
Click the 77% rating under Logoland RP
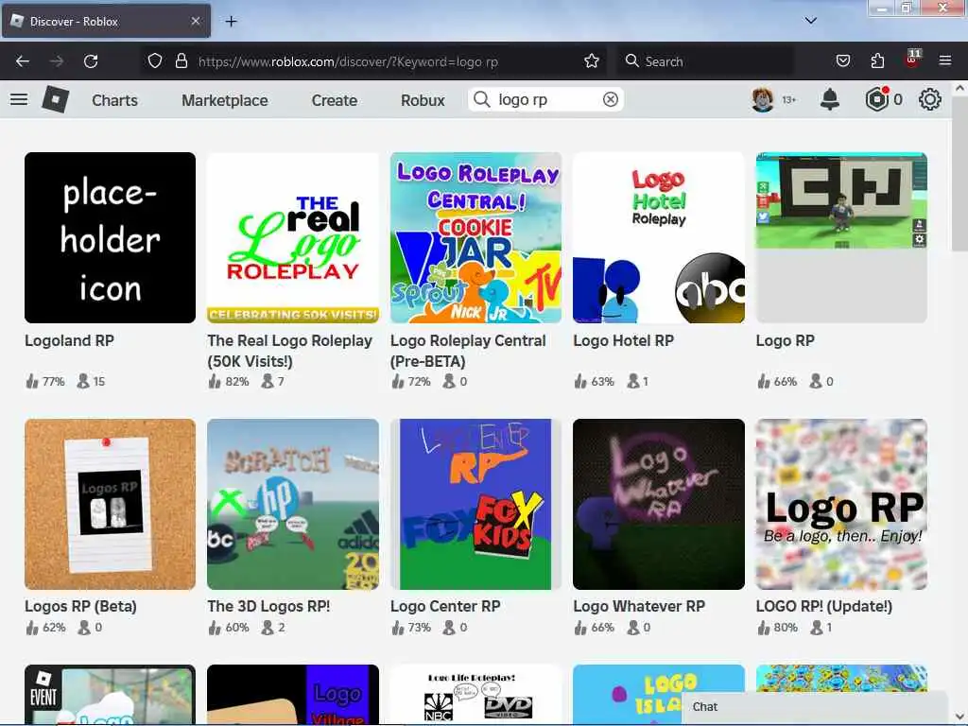point(45,382)
